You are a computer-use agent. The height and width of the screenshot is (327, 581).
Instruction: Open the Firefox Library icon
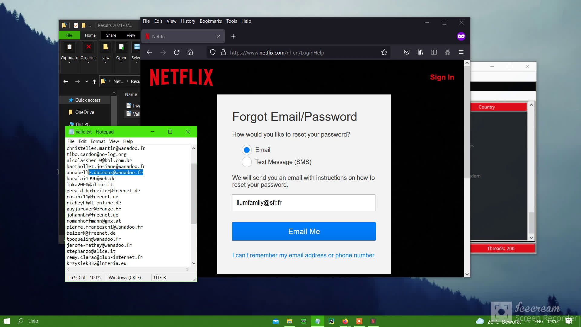pos(420,52)
